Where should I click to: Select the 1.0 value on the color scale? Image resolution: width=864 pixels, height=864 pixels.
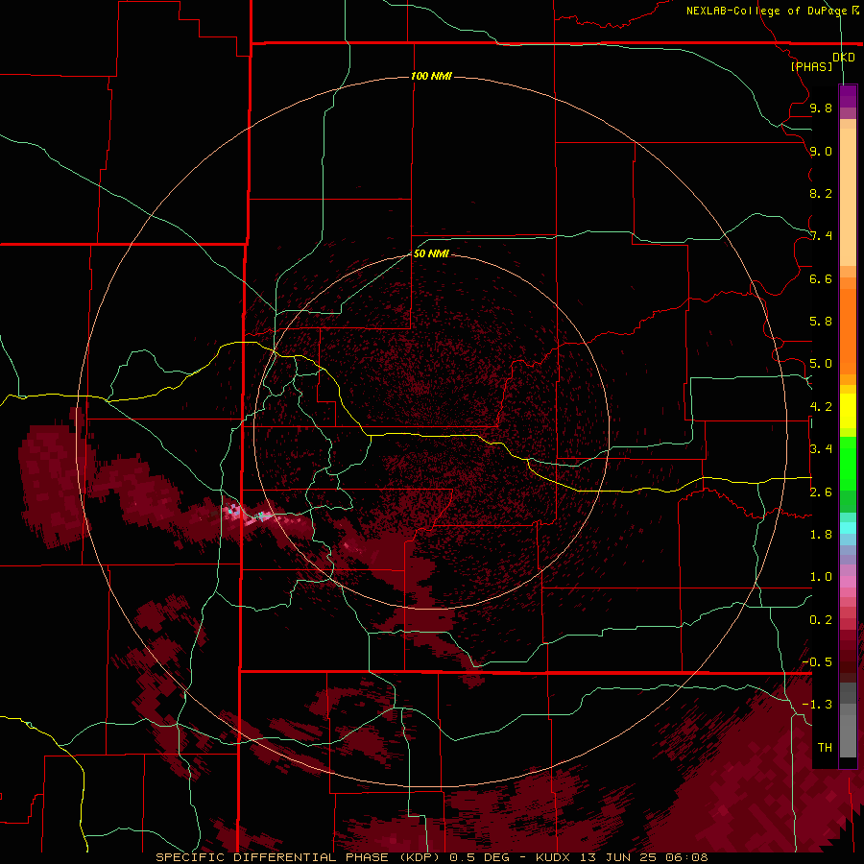821,576
